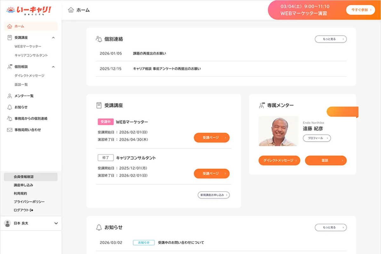Click もっと見る in 個別連絡 section
Screen dimensions: 381x254
pyautogui.click(x=331, y=39)
